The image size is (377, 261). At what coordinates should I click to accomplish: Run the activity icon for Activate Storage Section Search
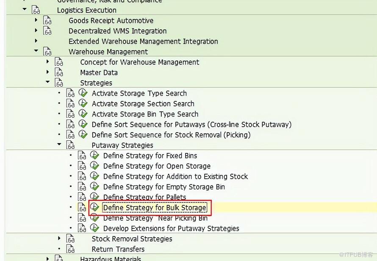83,103
